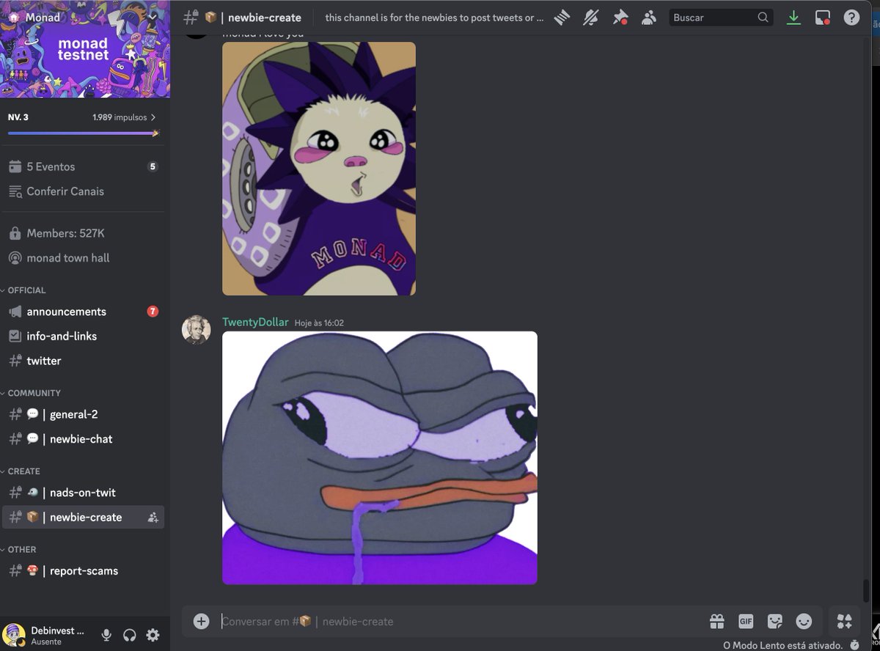This screenshot has height=651, width=880.
Task: Collapse the OFFICIAL category
Action: [x=26, y=290]
